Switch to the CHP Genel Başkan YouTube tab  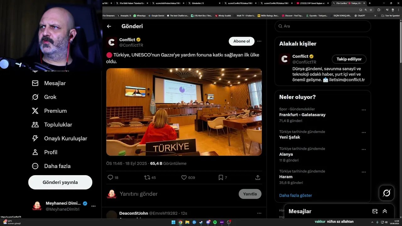point(312,3)
